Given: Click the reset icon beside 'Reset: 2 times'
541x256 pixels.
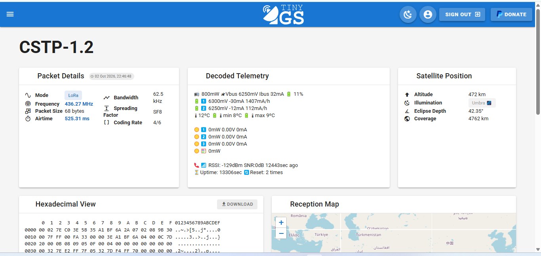Looking at the screenshot, I should coord(247,173).
